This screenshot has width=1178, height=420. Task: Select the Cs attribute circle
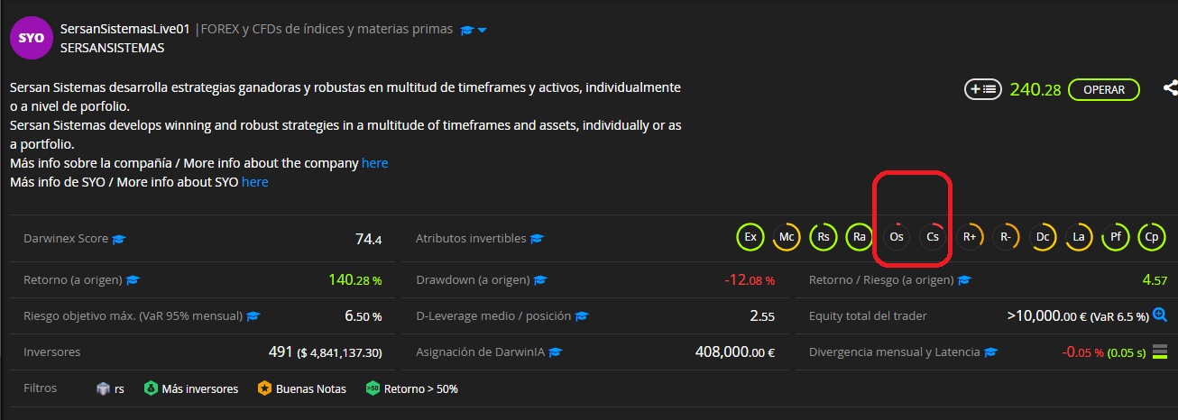tap(934, 237)
